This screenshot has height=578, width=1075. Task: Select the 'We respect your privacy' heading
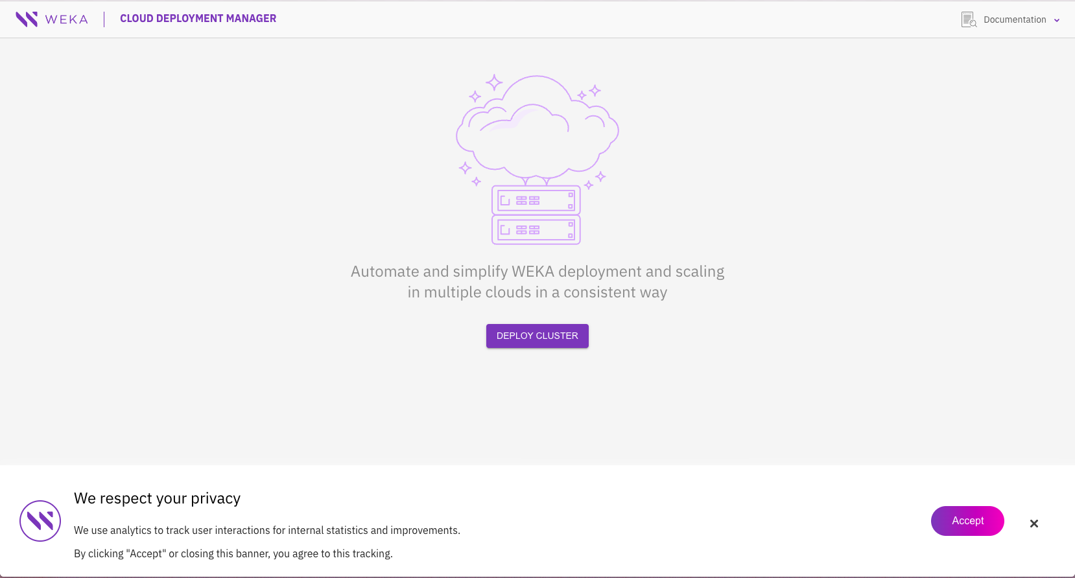tap(157, 498)
